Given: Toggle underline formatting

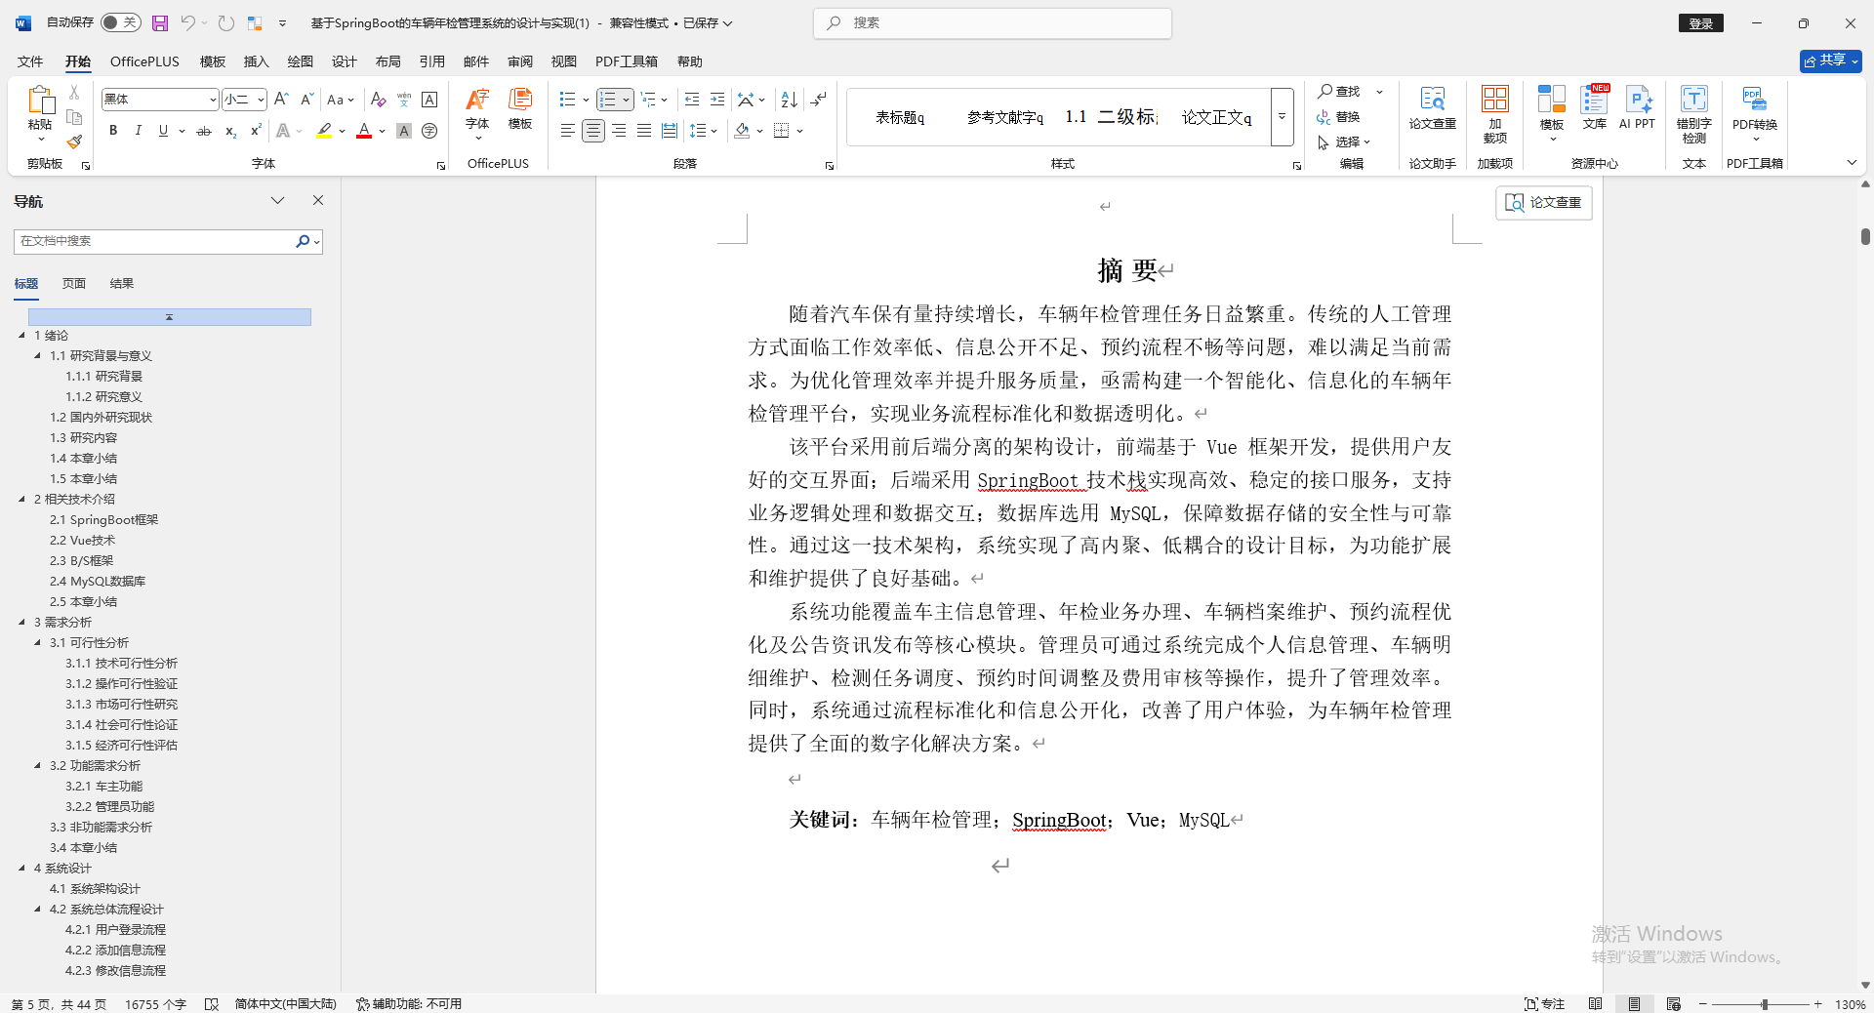Looking at the screenshot, I should pos(163,130).
